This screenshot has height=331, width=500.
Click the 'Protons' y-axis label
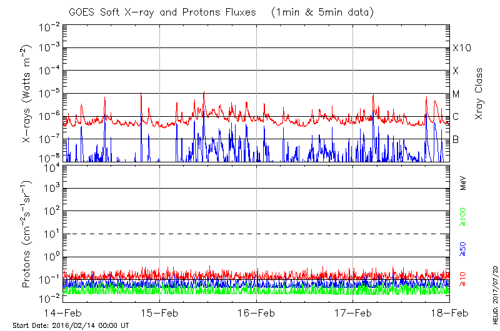(x=27, y=234)
